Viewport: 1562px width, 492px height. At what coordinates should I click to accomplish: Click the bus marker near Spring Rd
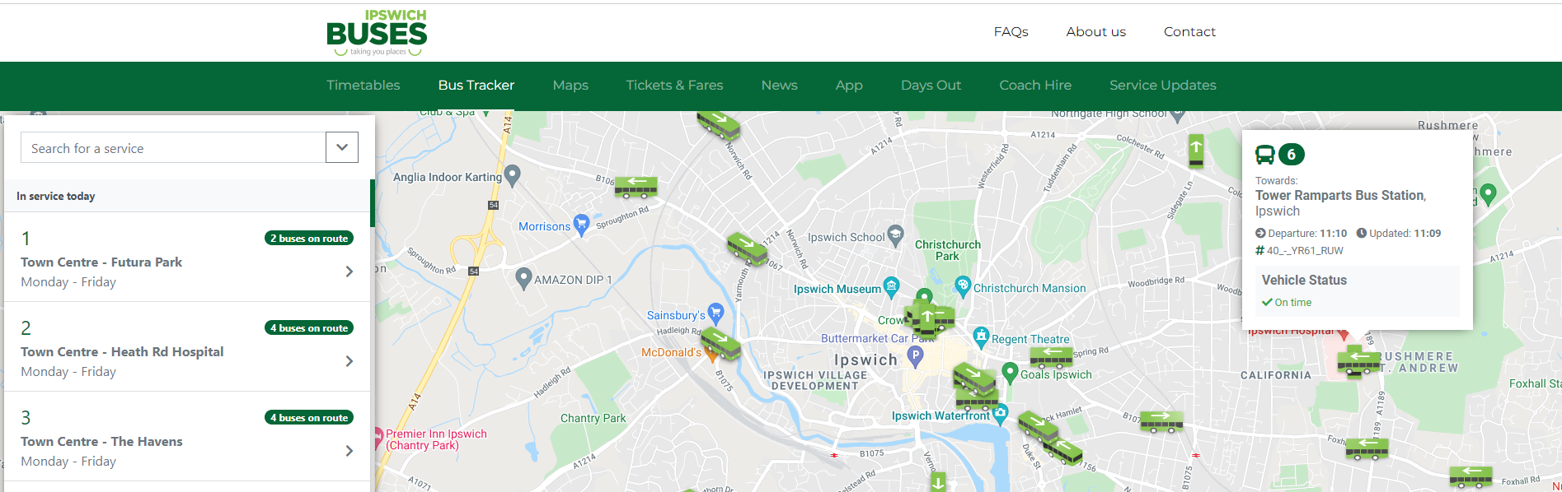click(1052, 357)
